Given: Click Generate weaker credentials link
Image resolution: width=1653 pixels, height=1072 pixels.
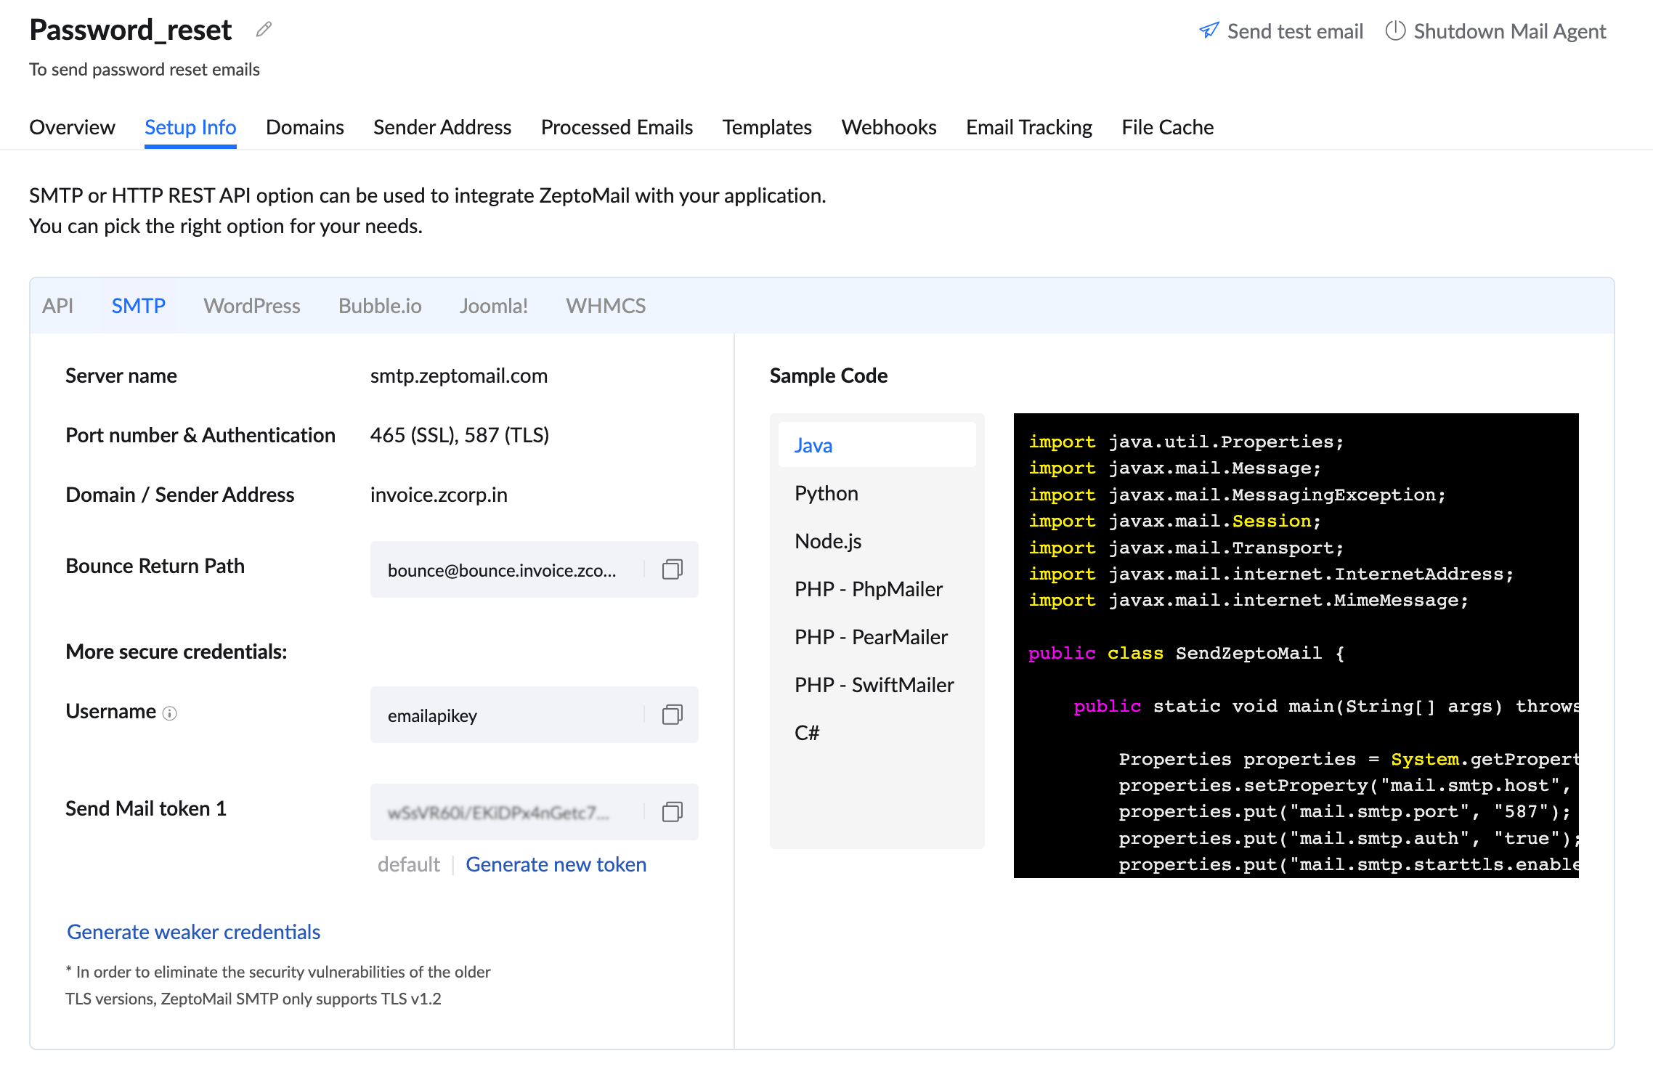Looking at the screenshot, I should tap(193, 932).
